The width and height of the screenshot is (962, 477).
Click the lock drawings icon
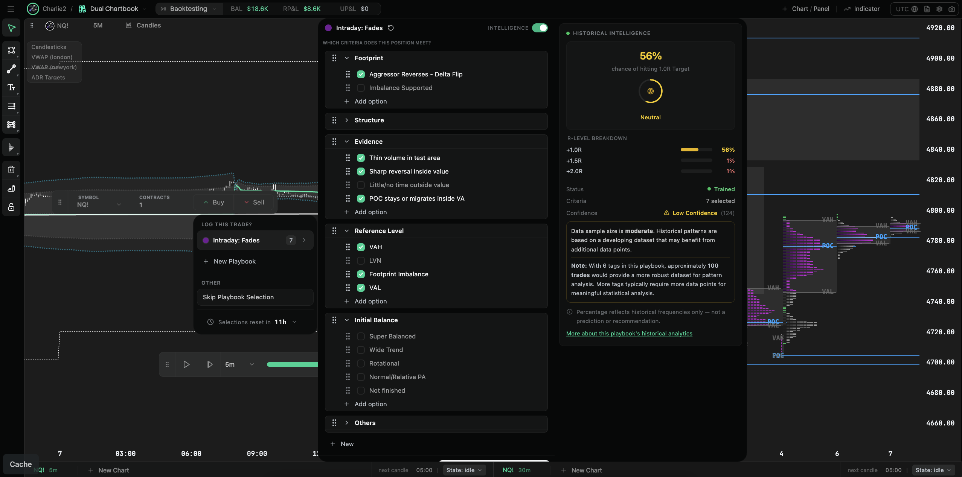pyautogui.click(x=11, y=207)
